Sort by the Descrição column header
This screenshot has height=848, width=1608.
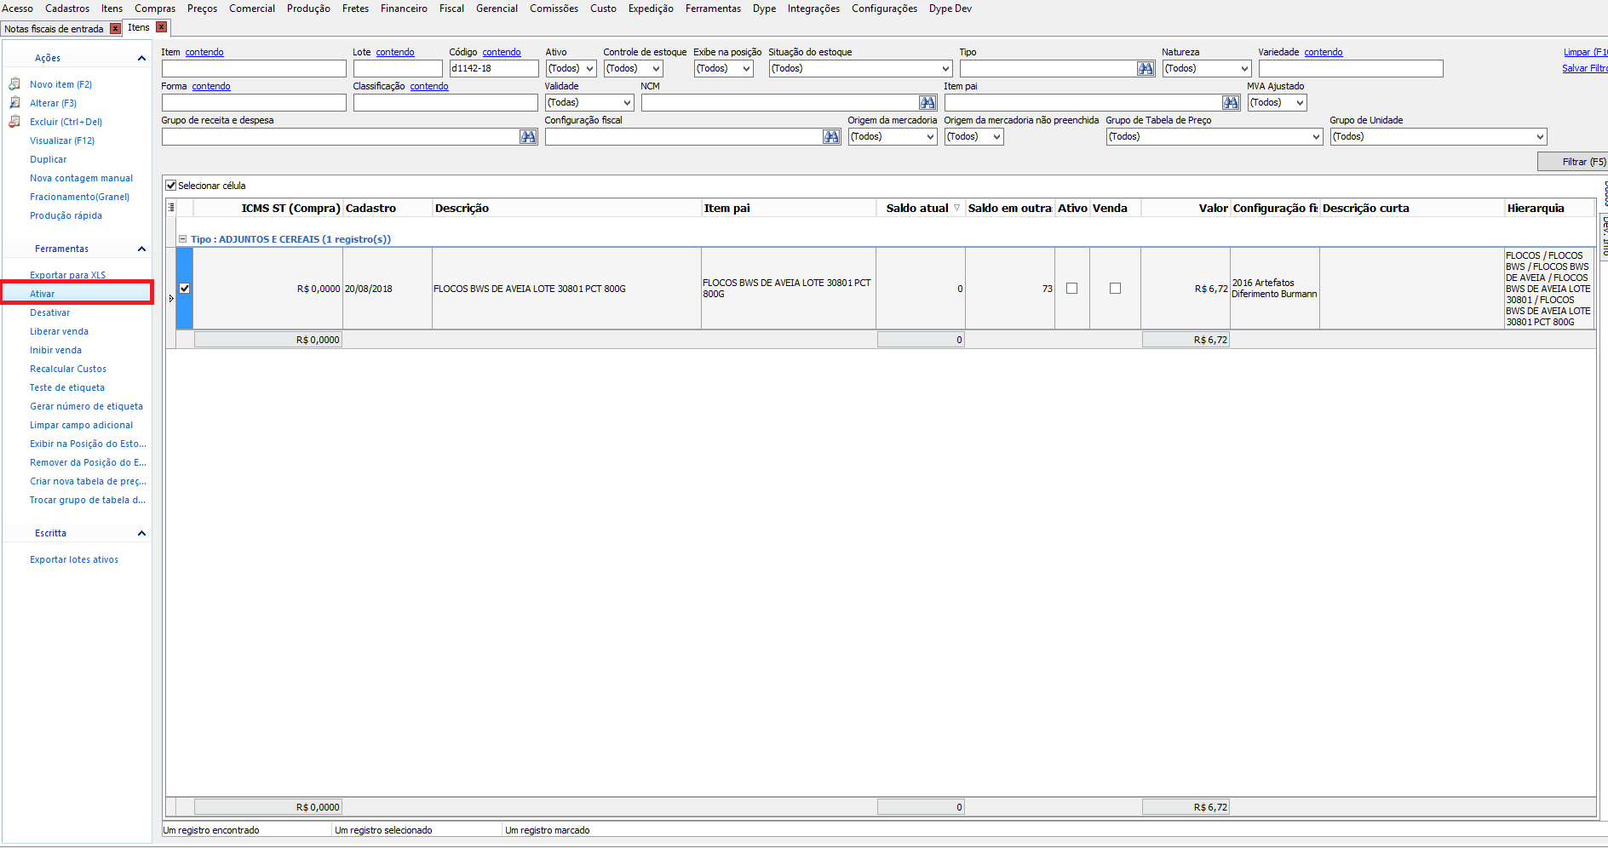tap(566, 208)
